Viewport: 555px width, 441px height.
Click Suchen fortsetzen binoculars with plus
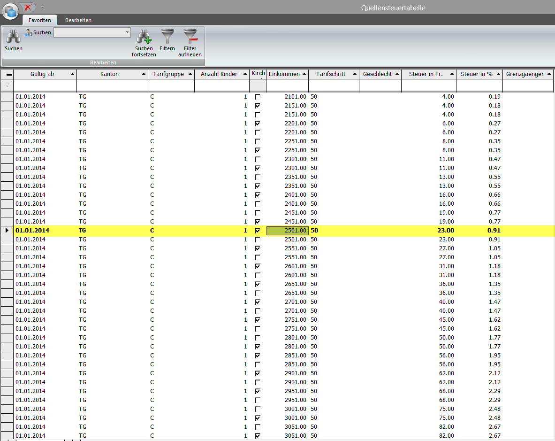point(144,37)
